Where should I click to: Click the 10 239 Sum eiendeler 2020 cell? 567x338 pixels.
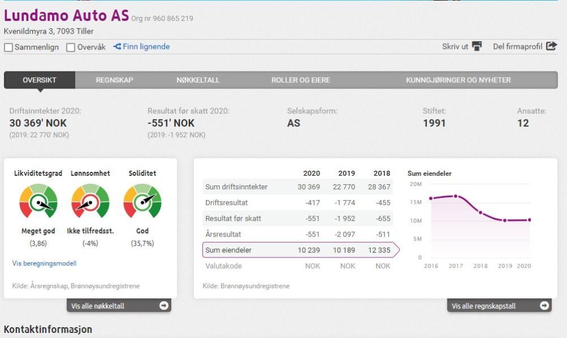coord(309,250)
